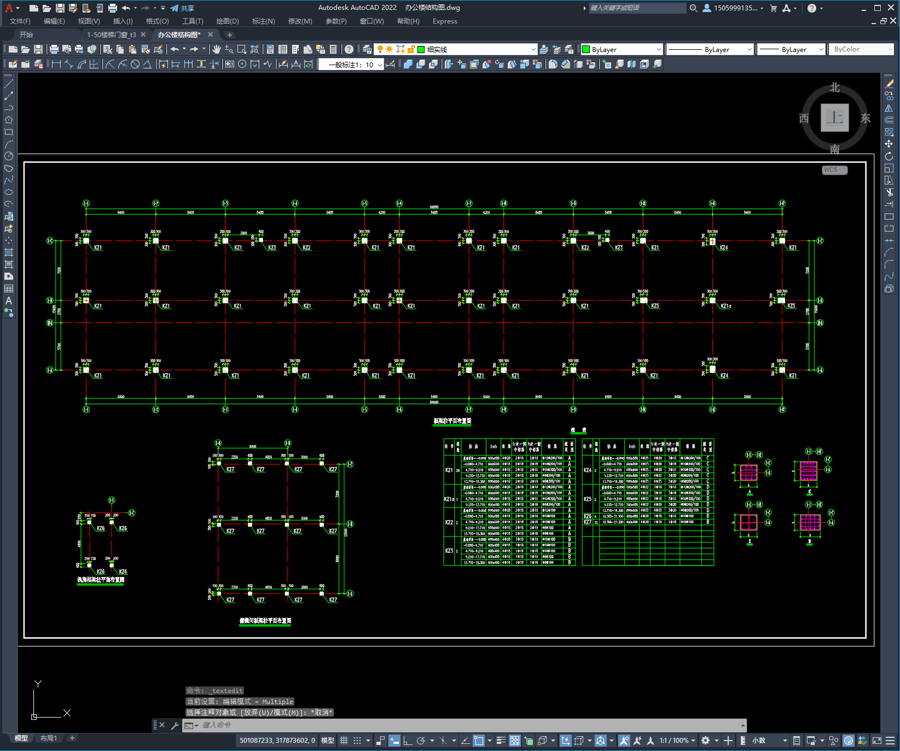This screenshot has height=751, width=900.
Task: Open the ByLayer color swatch control
Action: (622, 49)
